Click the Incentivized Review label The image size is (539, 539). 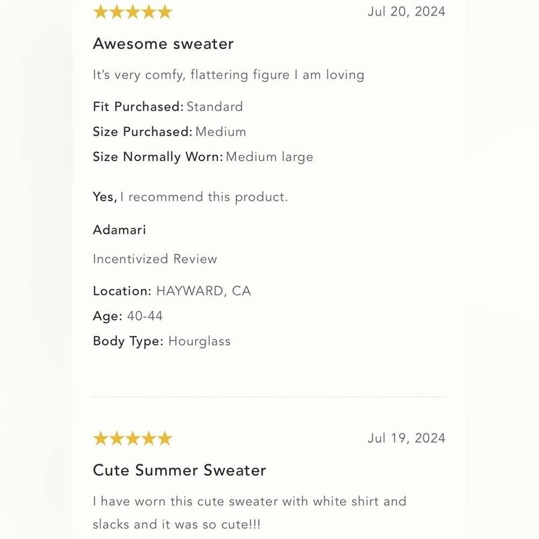coord(155,259)
